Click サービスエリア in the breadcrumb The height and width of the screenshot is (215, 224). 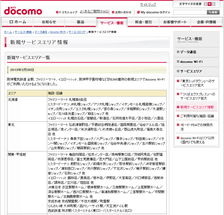tap(77, 32)
